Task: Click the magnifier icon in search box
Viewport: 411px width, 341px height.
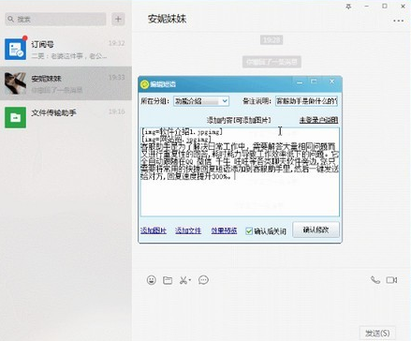Action: pyautogui.click(x=11, y=19)
